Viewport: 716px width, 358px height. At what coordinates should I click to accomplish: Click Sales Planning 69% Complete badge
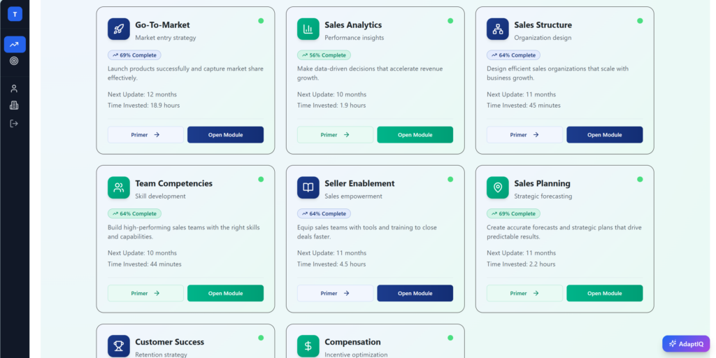tap(513, 214)
